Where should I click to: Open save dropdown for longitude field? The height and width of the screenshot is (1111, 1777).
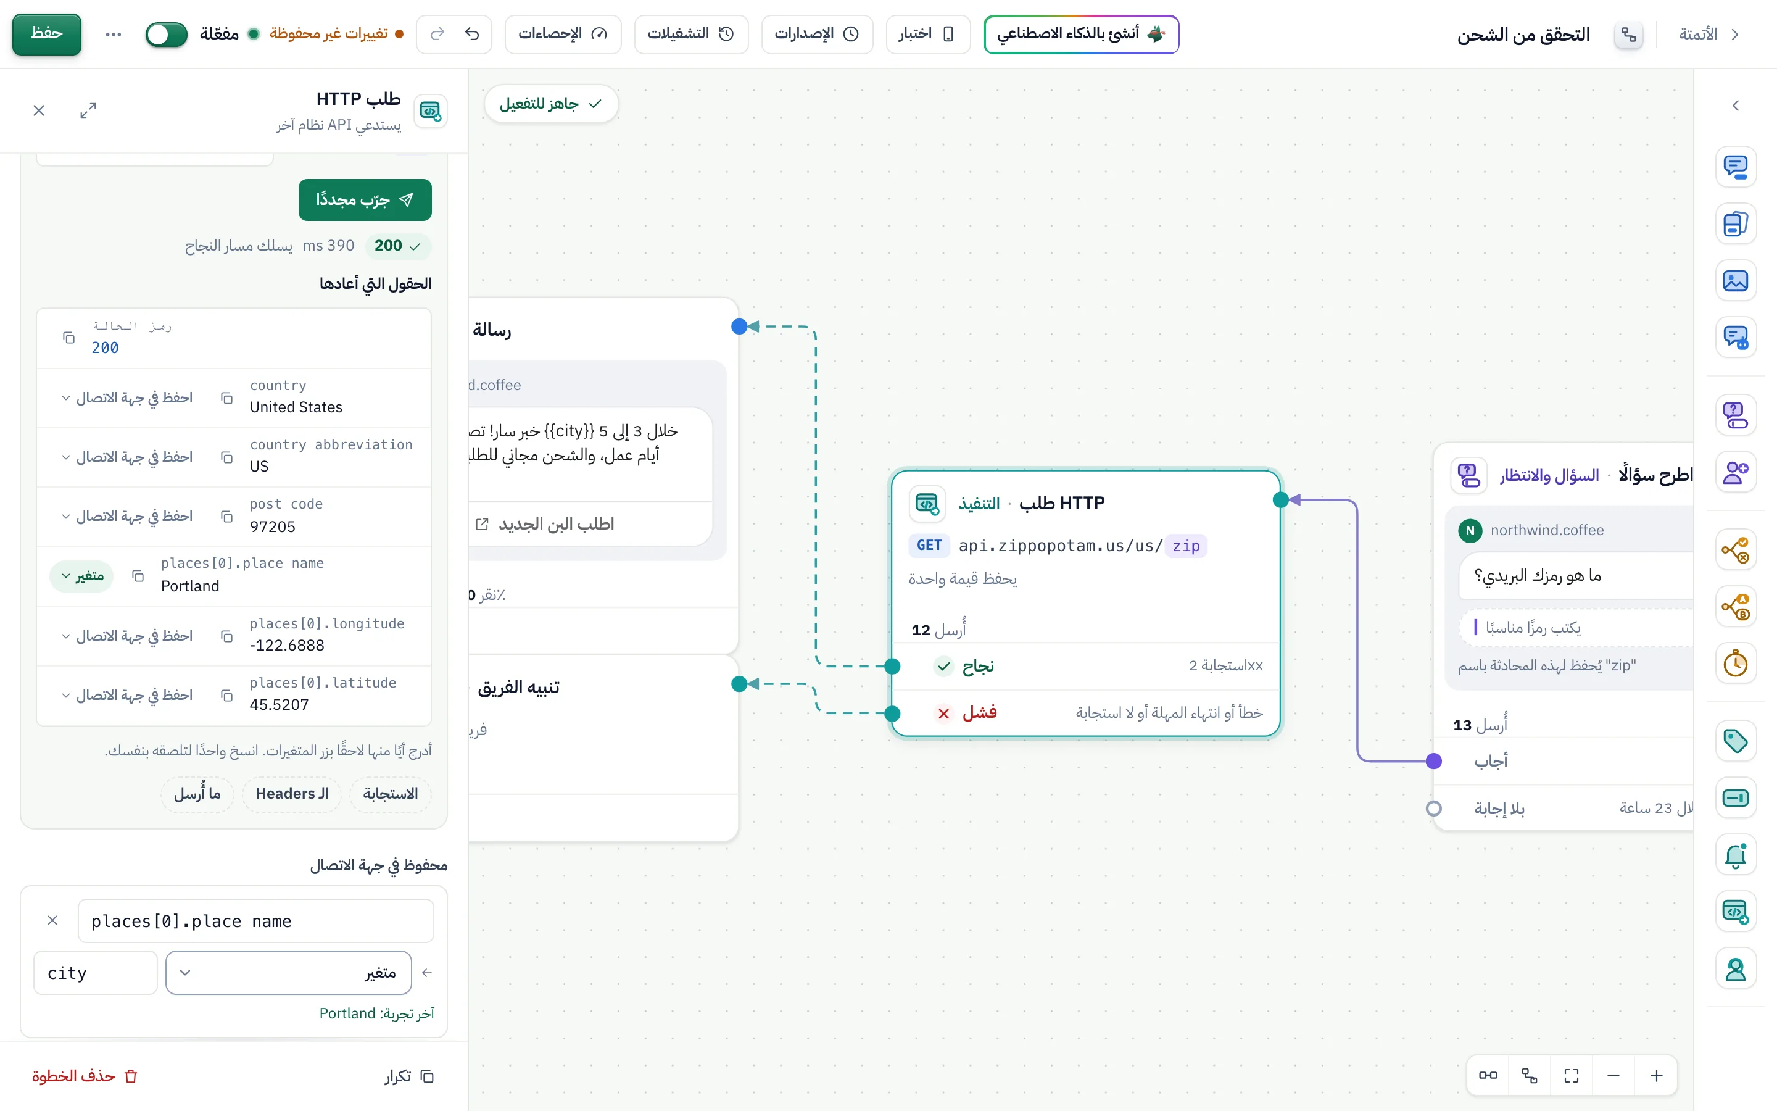coord(127,636)
